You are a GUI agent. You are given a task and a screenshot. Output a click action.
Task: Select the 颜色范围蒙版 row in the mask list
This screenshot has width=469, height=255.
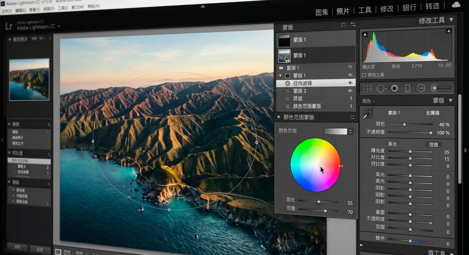(316, 106)
